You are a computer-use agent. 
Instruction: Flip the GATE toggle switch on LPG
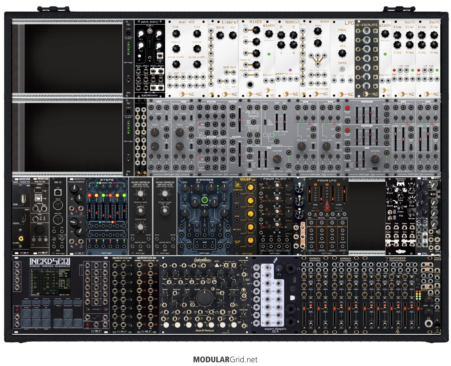(342, 69)
